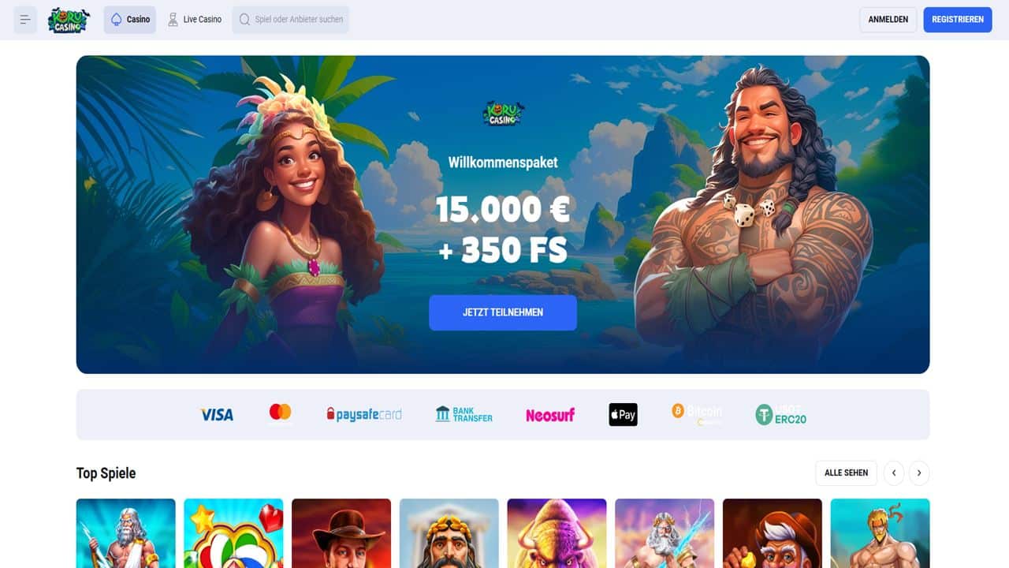
Task: Choose the Bitcoin payment icon
Action: coord(697,414)
